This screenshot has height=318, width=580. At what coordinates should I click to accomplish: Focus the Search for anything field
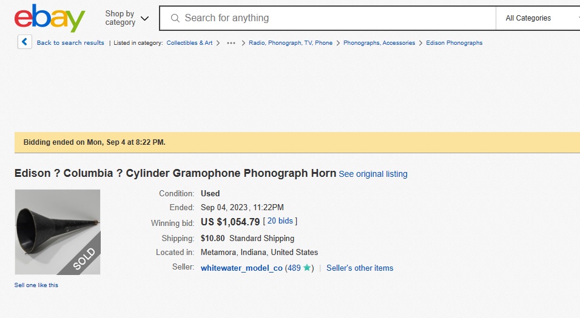(334, 18)
